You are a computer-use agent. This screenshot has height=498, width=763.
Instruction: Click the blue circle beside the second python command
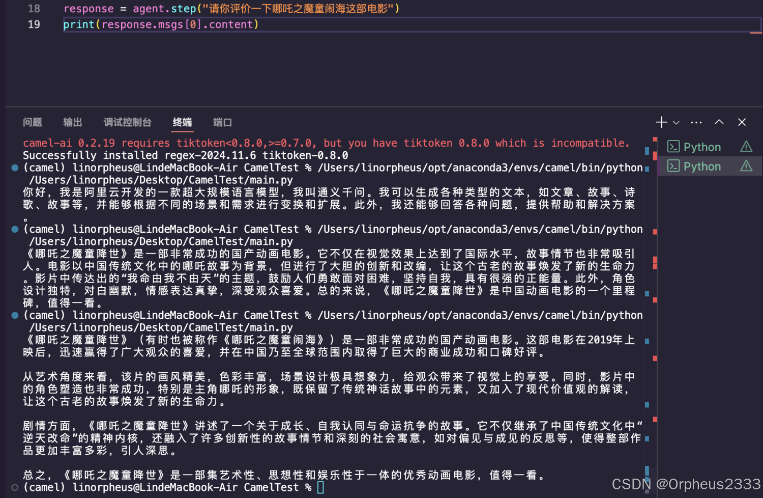14,229
